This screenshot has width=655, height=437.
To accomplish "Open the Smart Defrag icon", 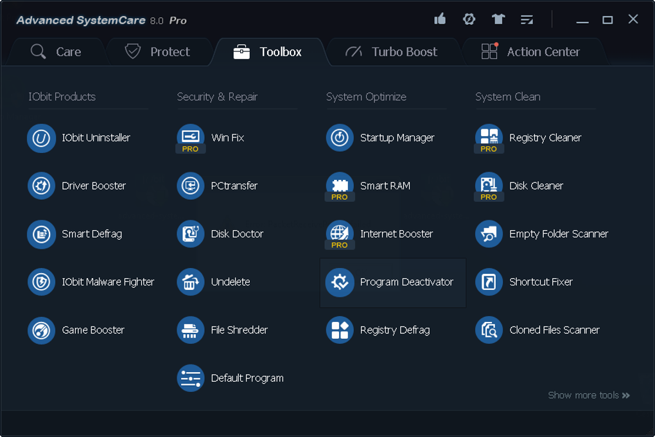I will point(41,235).
